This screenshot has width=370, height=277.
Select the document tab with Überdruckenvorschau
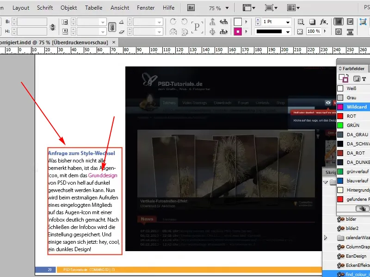coord(55,42)
